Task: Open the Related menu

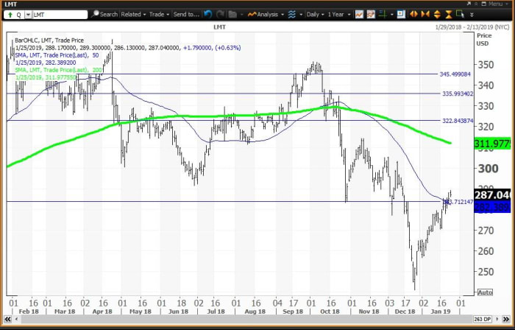Action: click(133, 15)
